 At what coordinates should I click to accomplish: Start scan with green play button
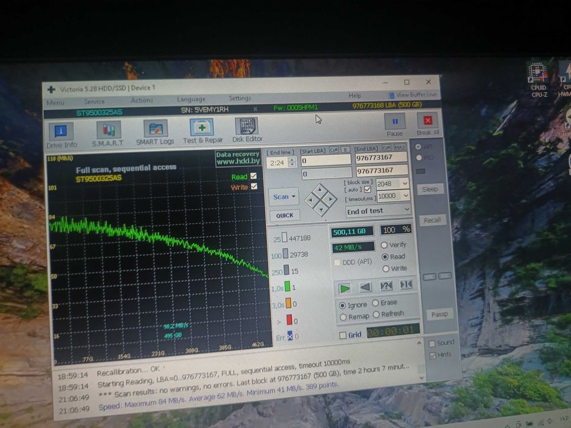coord(344,289)
